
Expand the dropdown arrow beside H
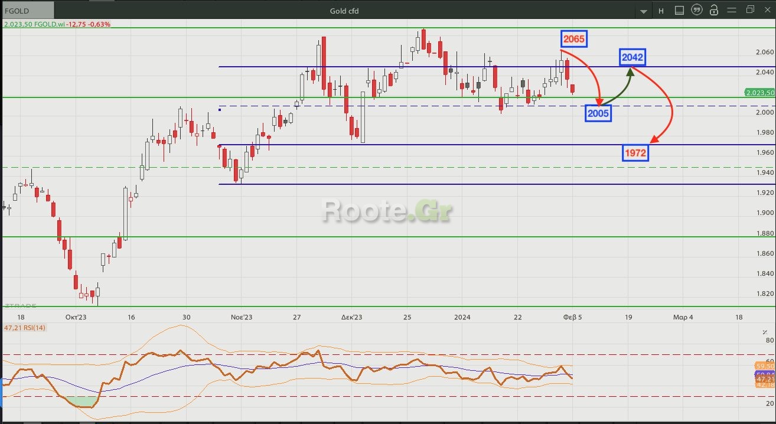644,11
